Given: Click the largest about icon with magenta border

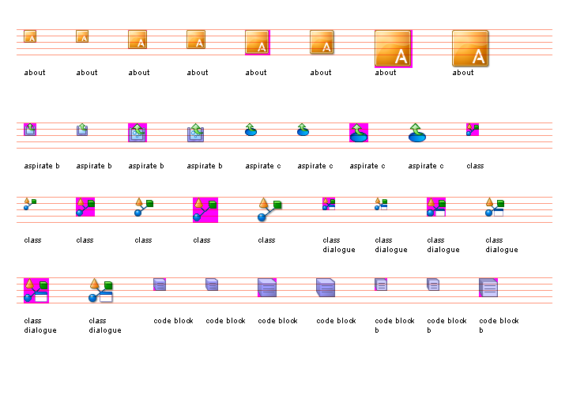Looking at the screenshot, I should (393, 49).
